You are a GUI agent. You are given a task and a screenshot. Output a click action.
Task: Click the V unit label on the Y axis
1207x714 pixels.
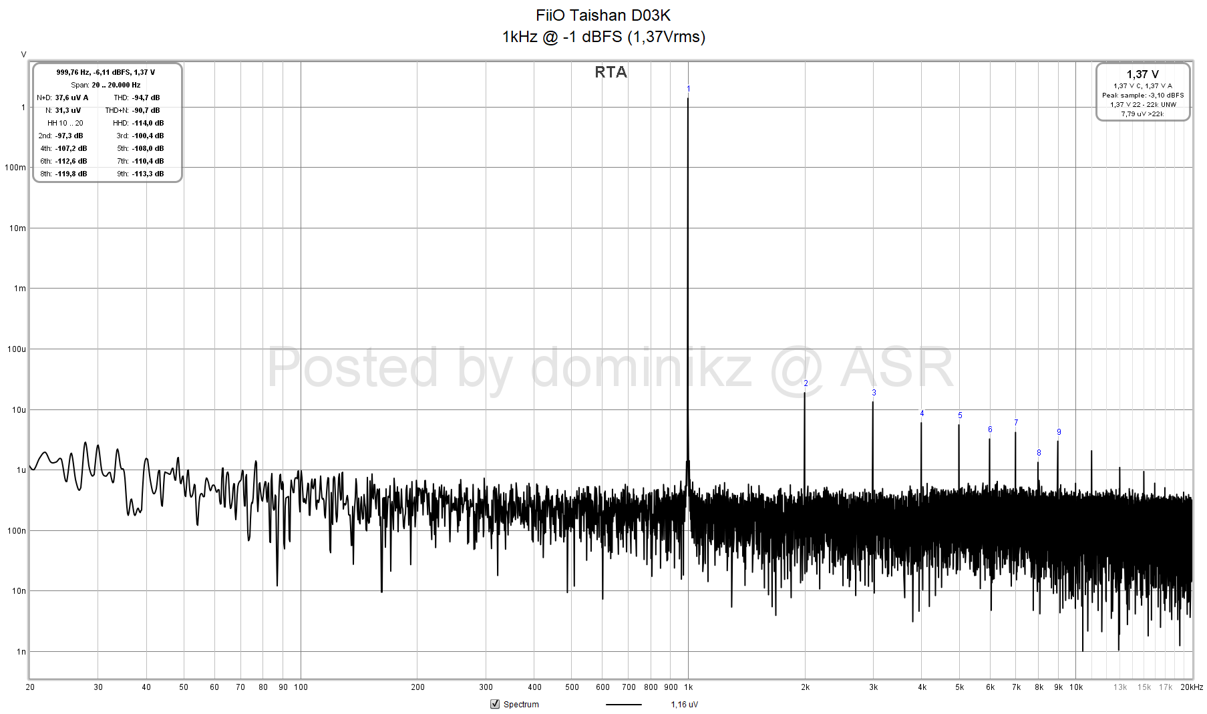point(24,55)
